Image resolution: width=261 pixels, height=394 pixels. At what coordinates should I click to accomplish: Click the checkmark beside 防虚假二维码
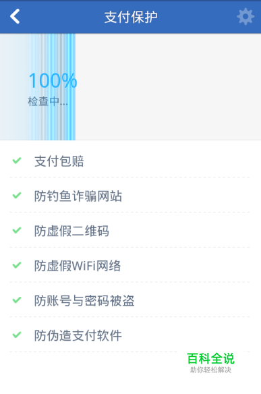[x=17, y=230]
